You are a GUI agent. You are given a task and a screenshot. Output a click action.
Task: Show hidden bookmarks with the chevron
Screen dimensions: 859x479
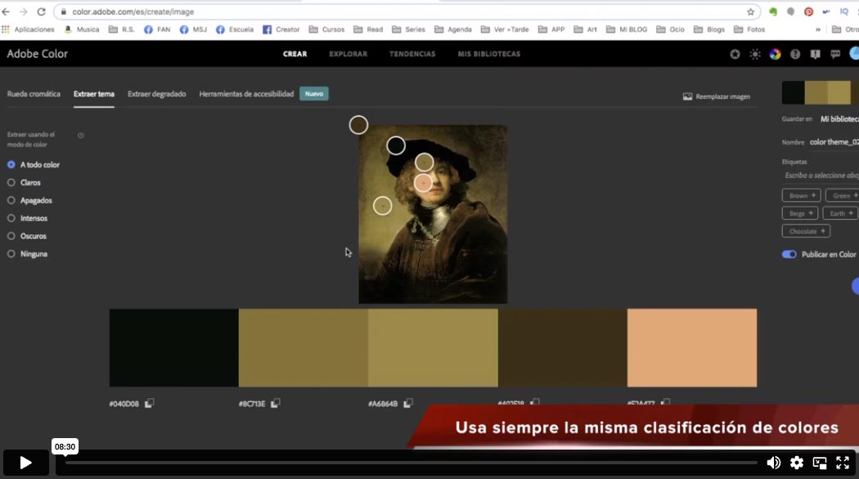pyautogui.click(x=818, y=29)
